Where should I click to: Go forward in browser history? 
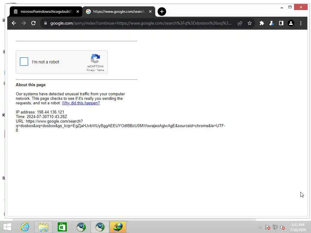pyautogui.click(x=24, y=23)
